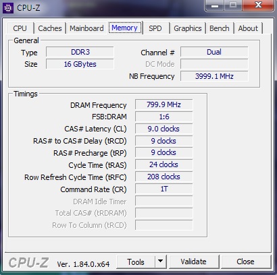Click the empty Row To Column field
This screenshot has width=277, height=275.
point(163,225)
